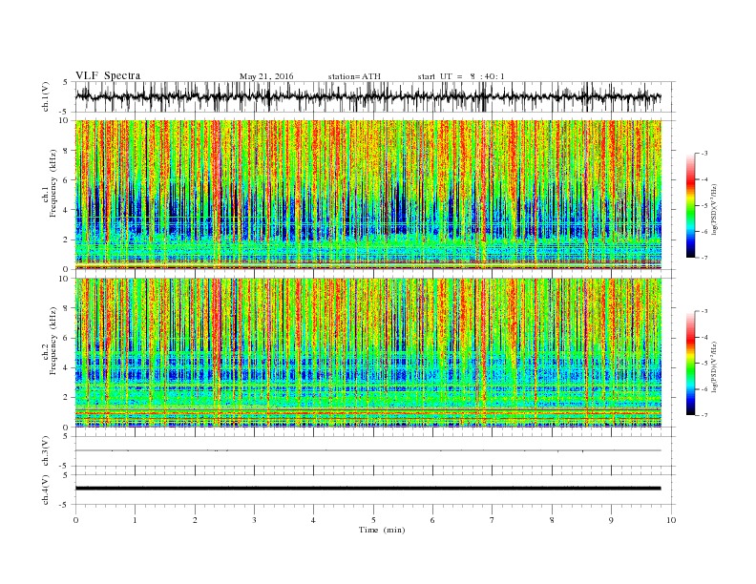Viewport: 756px width, 584px height.
Task: Click the '-3' tick on upper colorbar
Action: click(703, 154)
